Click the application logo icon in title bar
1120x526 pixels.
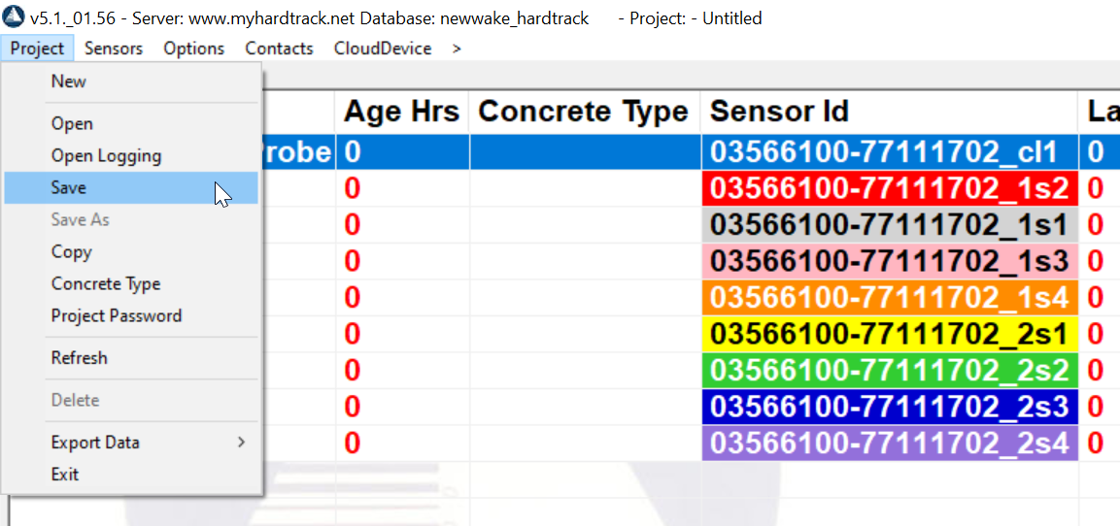(15, 17)
